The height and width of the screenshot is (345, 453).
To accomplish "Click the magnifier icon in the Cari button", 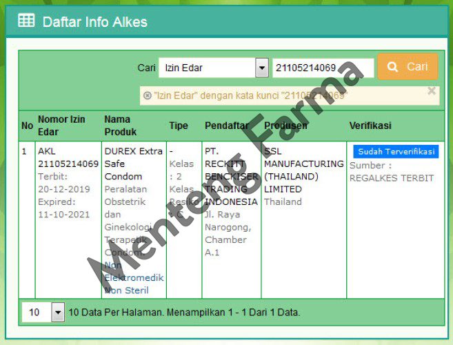I will coord(393,67).
